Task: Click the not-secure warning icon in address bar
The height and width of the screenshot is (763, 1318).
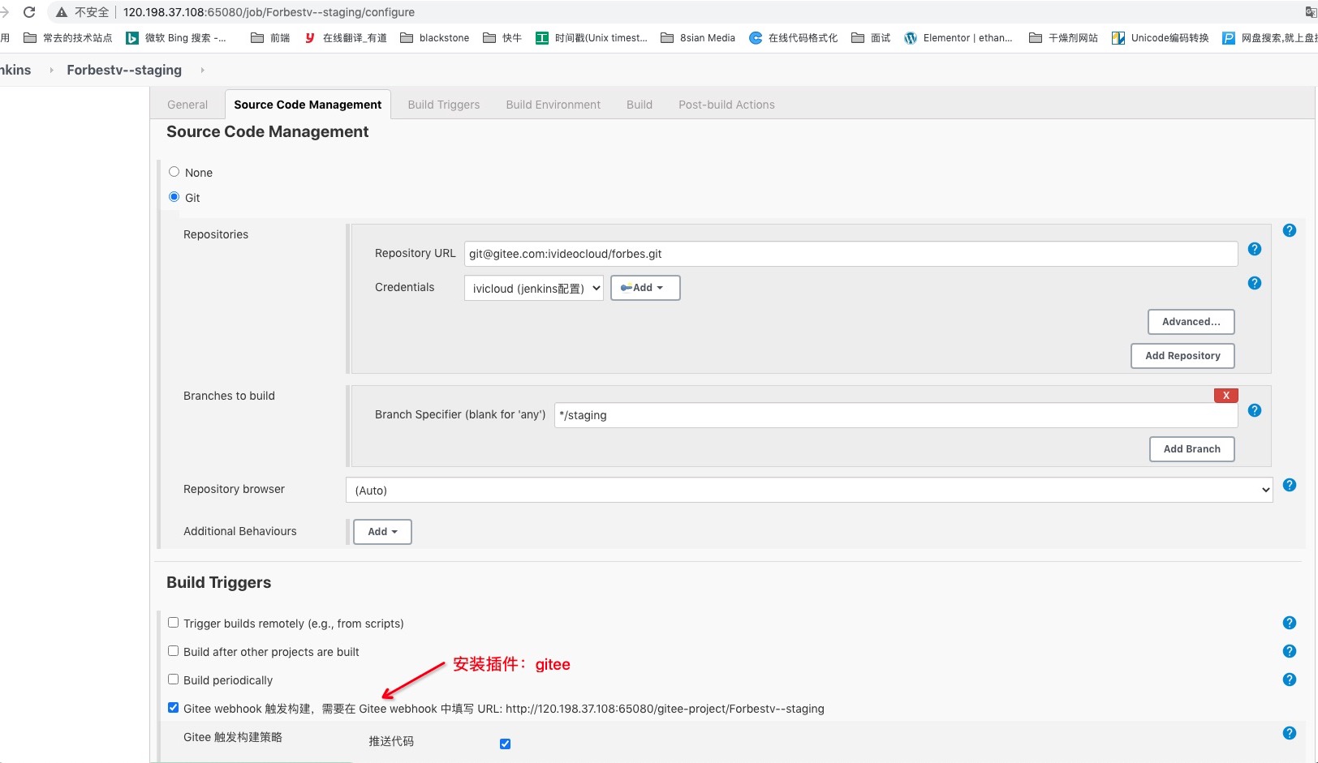Action: click(61, 12)
